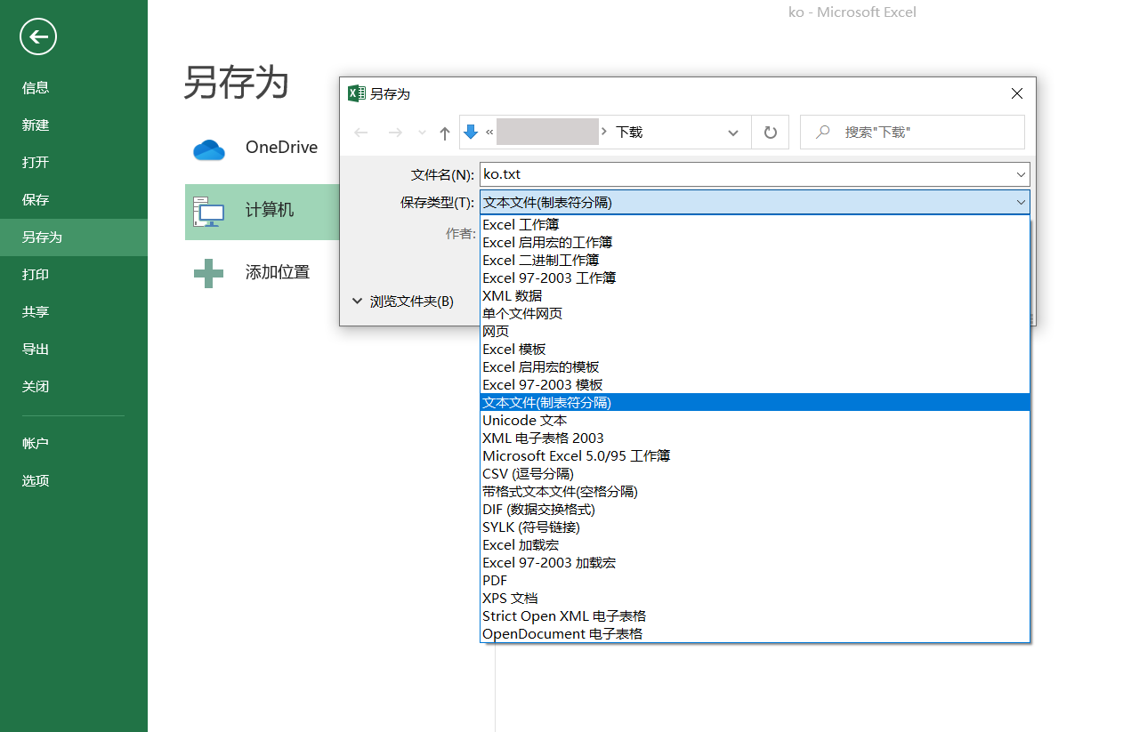The width and height of the screenshot is (1123, 732).
Task: Click 关闭 in the left sidebar
Action: tap(74, 386)
